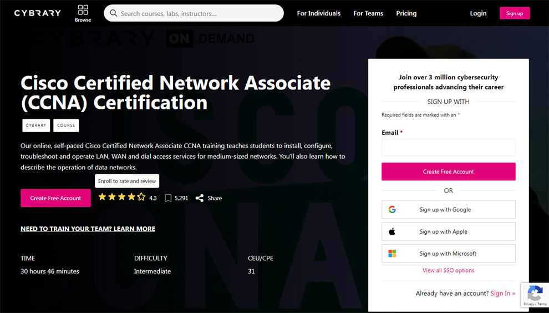Click the Sign In » link
The image size is (549, 313).
pyautogui.click(x=503, y=294)
